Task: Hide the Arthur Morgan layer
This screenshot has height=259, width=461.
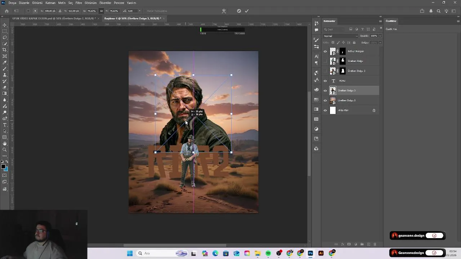Action: [325, 51]
